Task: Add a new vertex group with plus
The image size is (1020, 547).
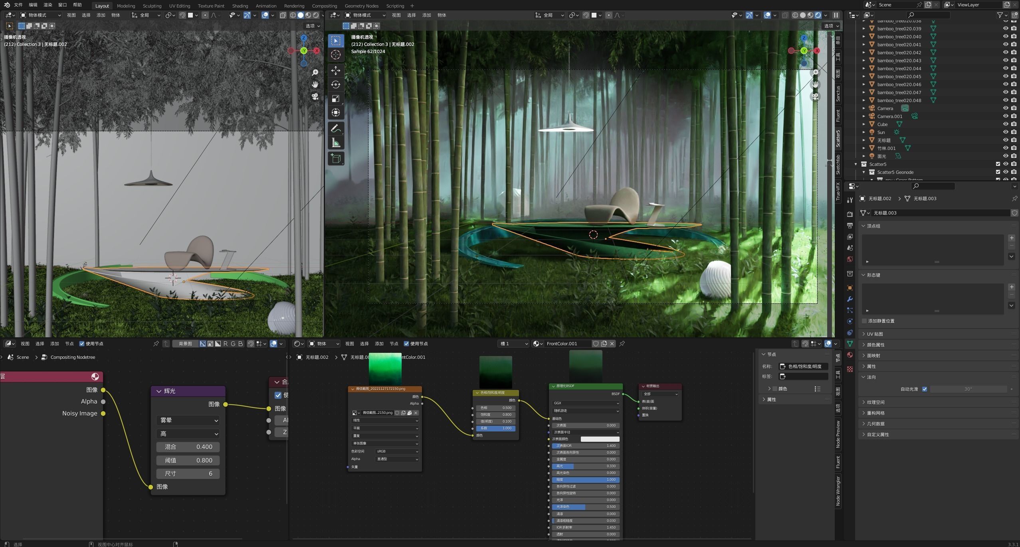Action: click(x=1012, y=238)
